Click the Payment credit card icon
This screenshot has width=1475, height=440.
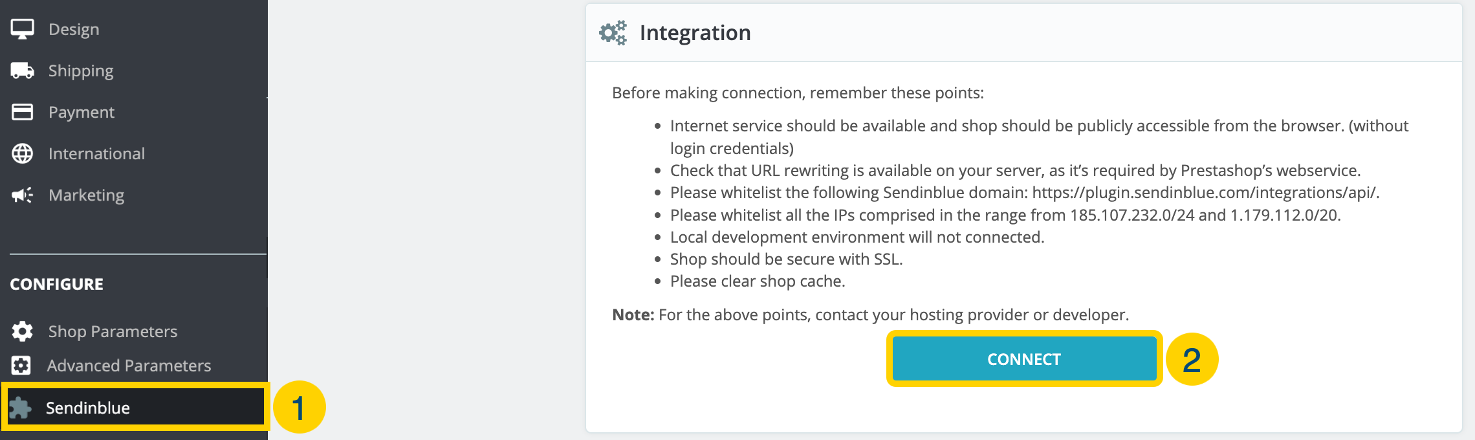23,112
